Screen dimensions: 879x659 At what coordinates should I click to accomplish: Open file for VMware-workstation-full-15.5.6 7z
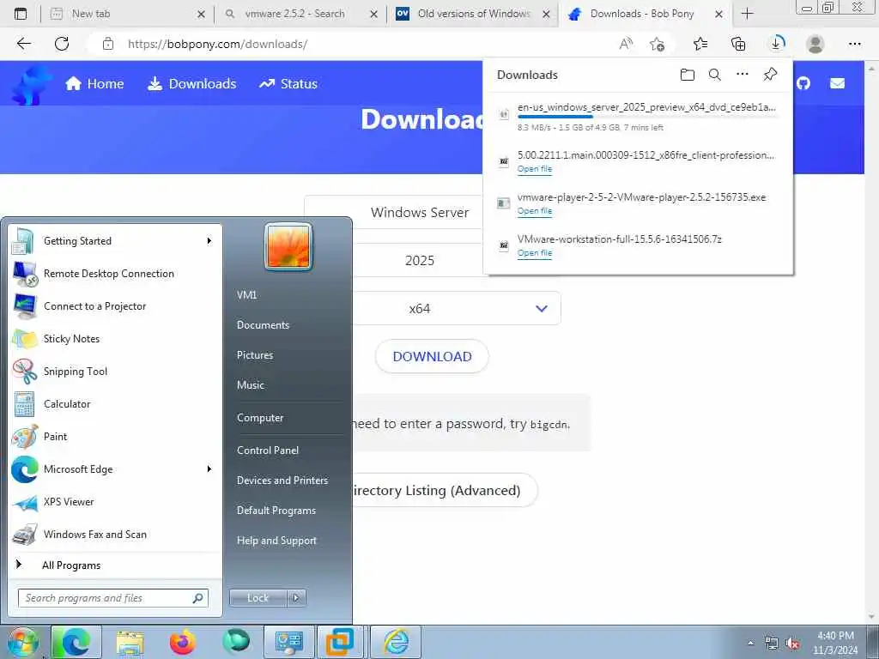pyautogui.click(x=534, y=253)
